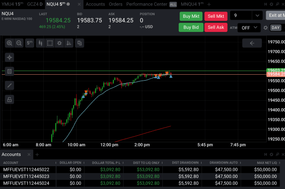Open chart settings gear in toolbar
The width and height of the screenshot is (285, 189).
tap(59, 43)
